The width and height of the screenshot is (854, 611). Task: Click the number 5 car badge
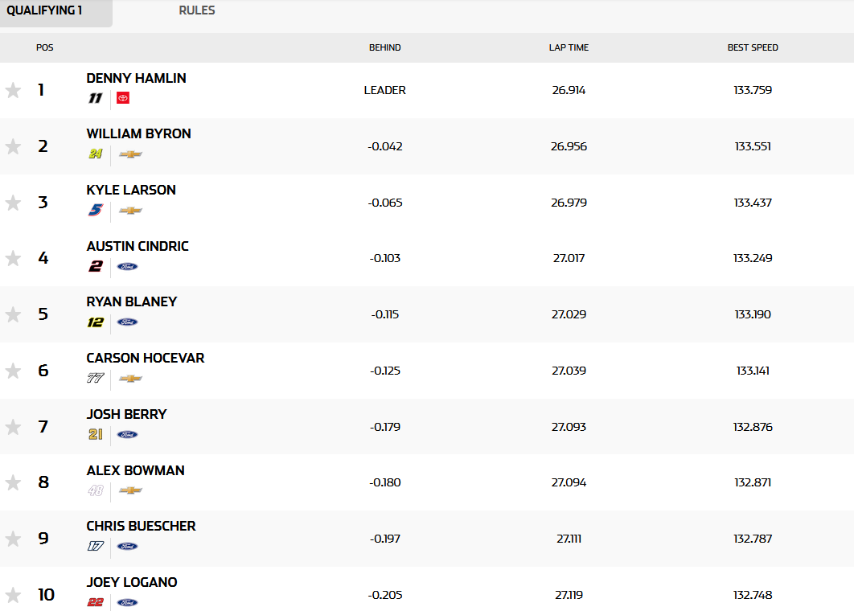click(96, 211)
